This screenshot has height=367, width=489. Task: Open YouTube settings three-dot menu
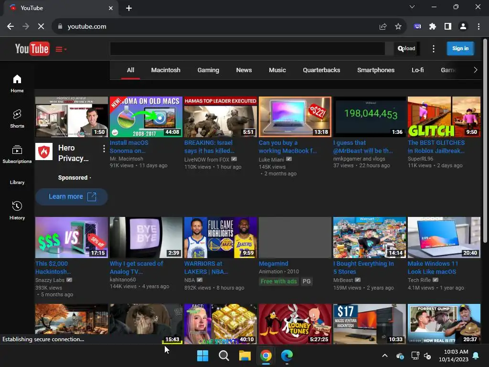(x=434, y=49)
